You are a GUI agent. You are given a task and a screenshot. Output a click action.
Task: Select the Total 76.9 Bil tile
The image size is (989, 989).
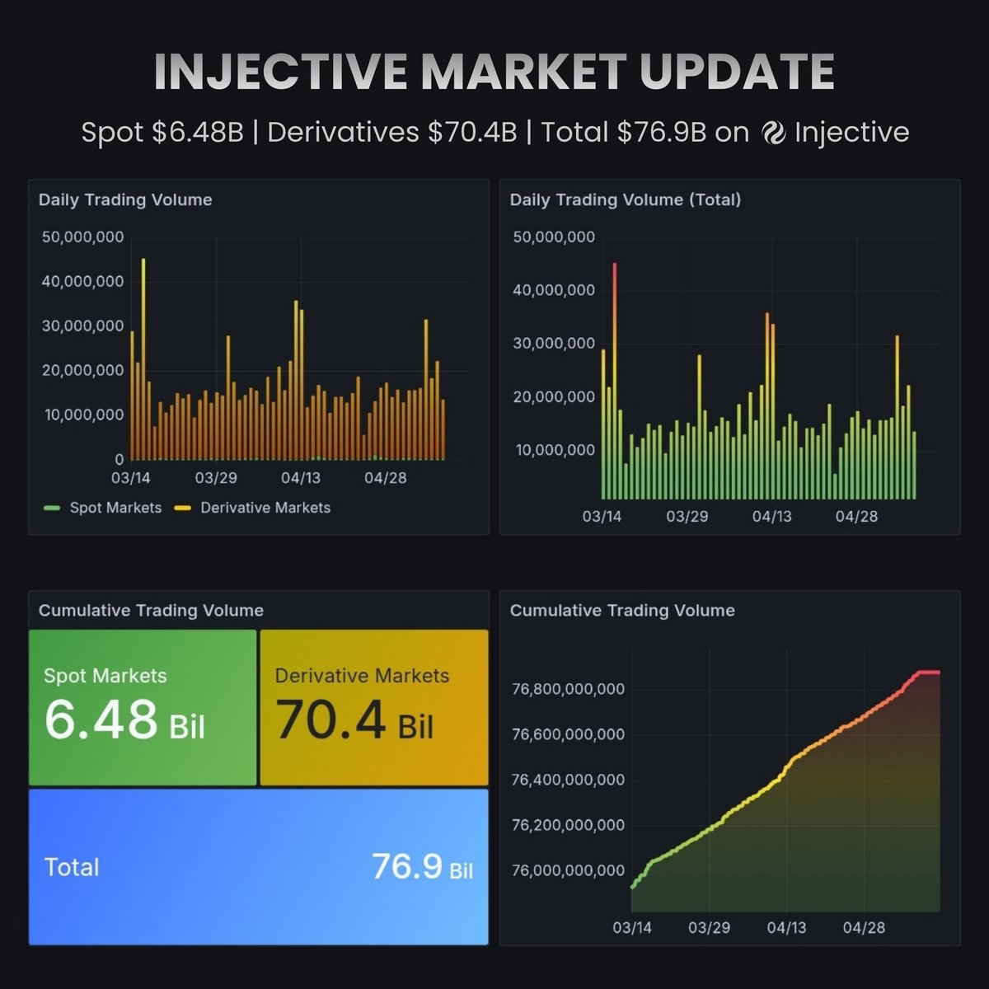point(259,867)
